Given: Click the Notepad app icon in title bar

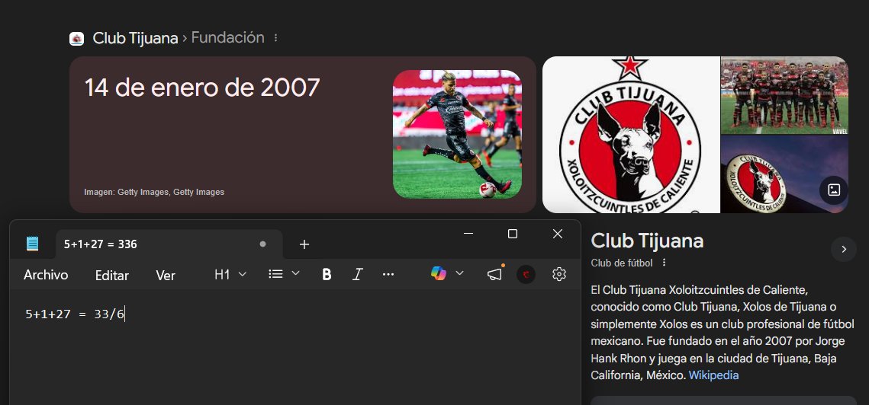Looking at the screenshot, I should point(33,244).
